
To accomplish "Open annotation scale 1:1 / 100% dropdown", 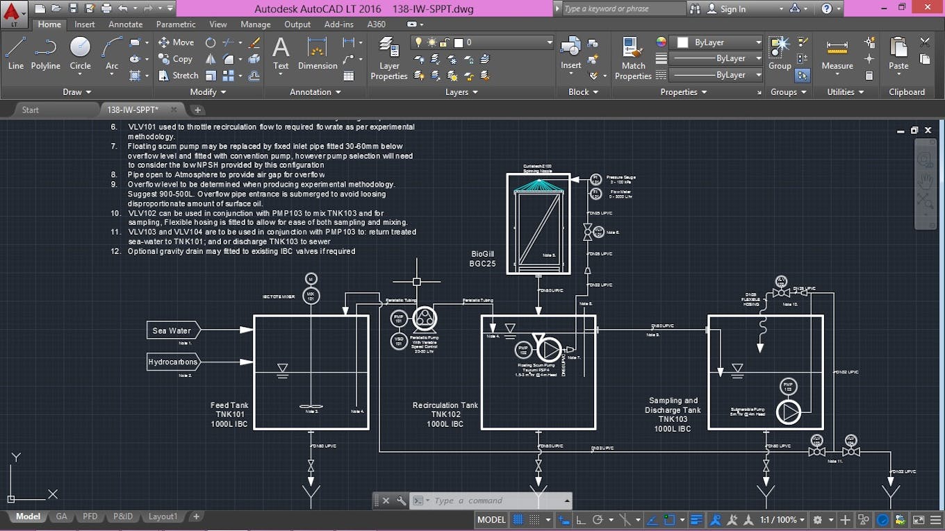I will [782, 520].
